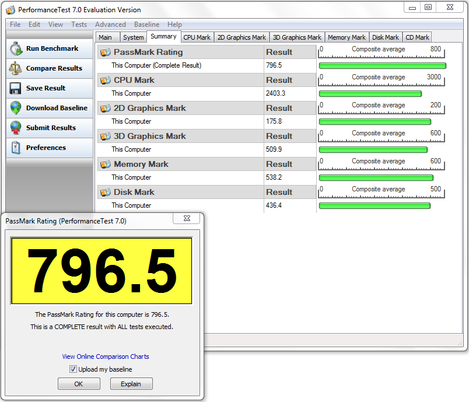469x402 pixels.
Task: Click the 2D Graphics Mark header icon
Action: [105, 109]
